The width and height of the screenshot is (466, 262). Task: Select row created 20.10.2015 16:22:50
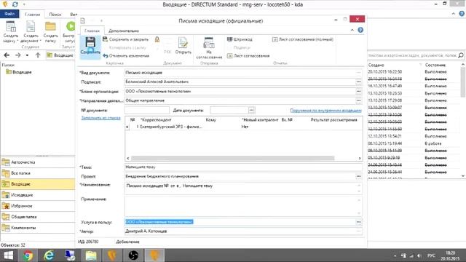pos(414,72)
